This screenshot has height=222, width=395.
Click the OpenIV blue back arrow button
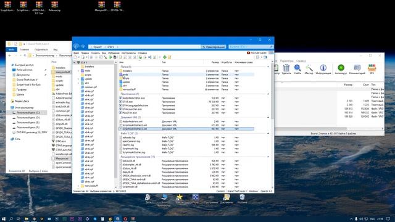click(x=77, y=47)
